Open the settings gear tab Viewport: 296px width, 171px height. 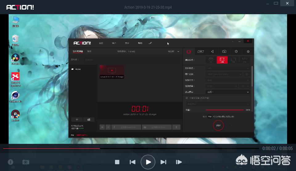(x=248, y=52)
